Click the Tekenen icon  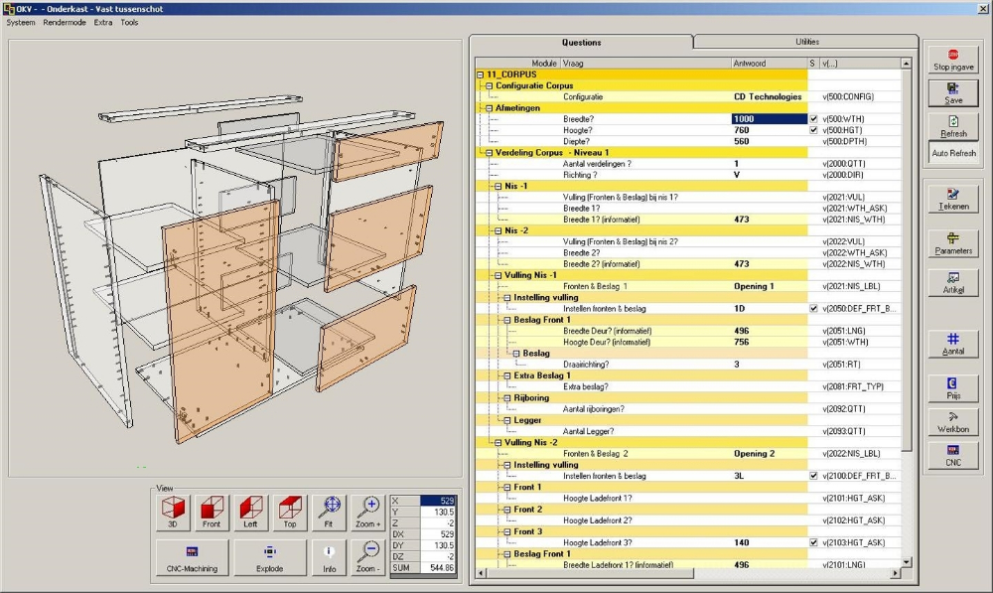(x=952, y=200)
